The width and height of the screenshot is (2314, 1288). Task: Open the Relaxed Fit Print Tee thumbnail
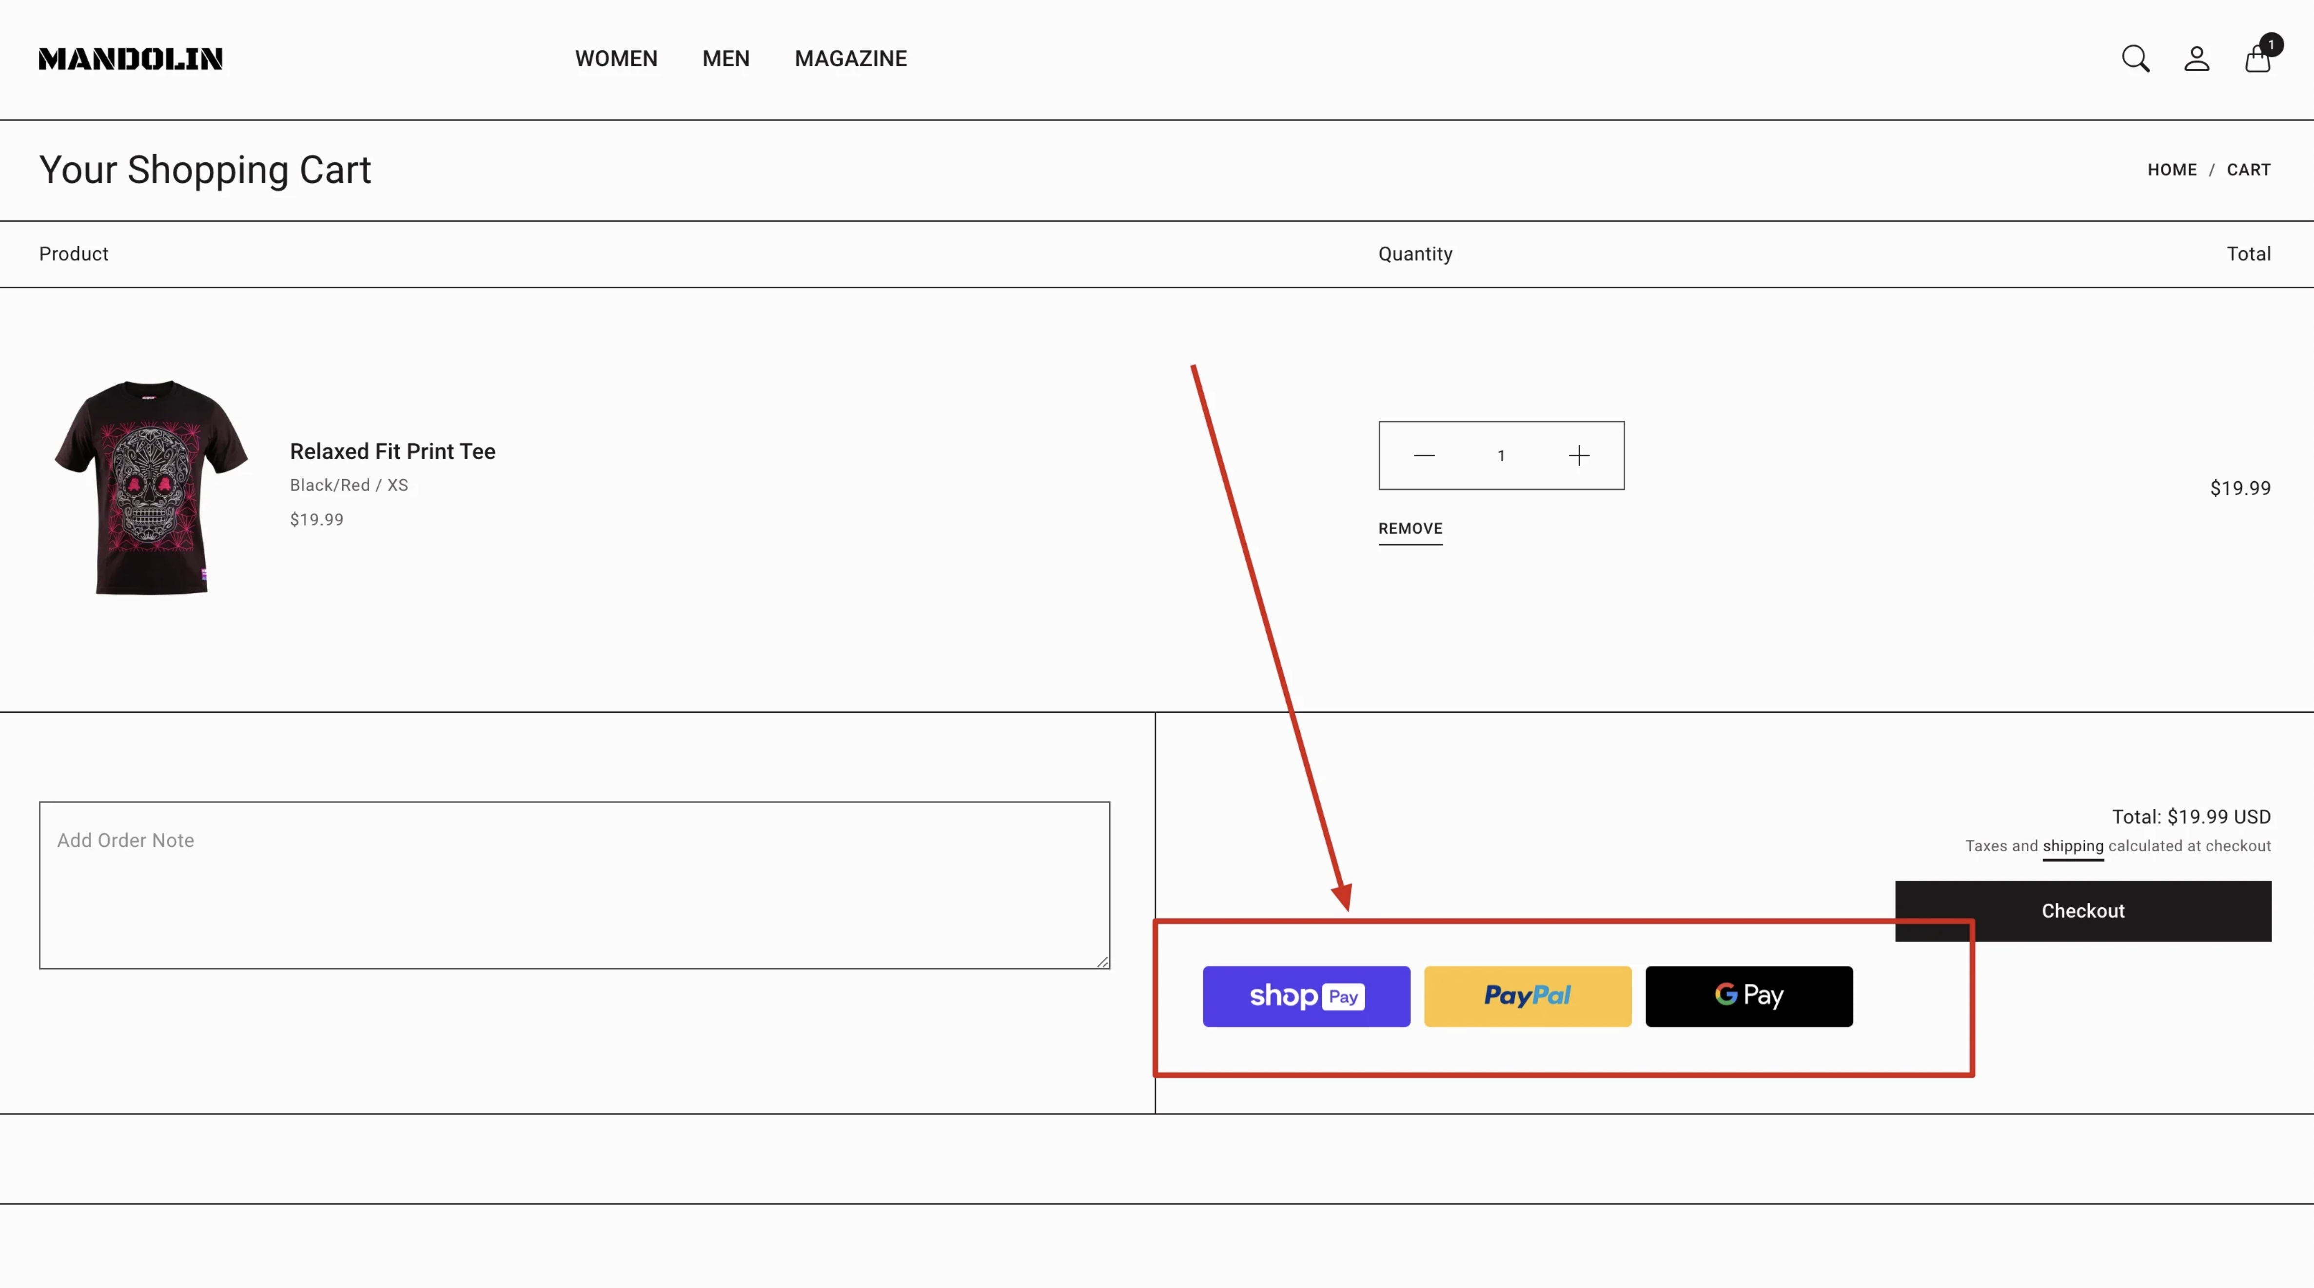pos(151,487)
